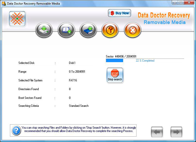The image size is (196, 142).
Task: Click the 'Disk1' value
Action: click(x=72, y=63)
